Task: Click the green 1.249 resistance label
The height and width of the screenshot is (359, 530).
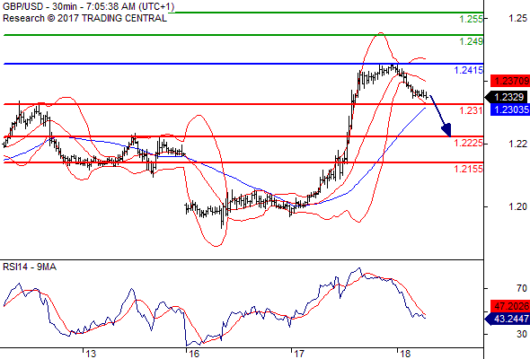Action: [x=472, y=41]
